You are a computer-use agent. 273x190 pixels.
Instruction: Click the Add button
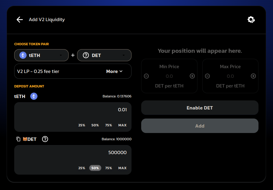click(x=200, y=126)
